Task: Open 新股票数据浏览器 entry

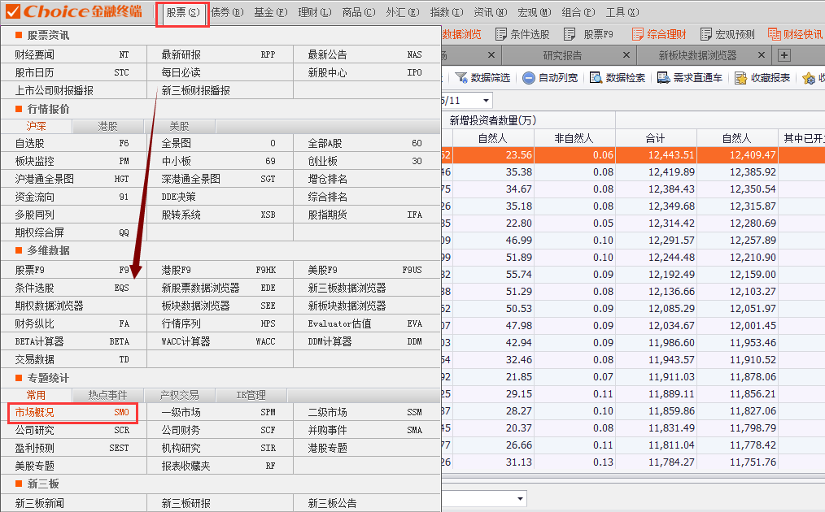Action: click(220, 288)
